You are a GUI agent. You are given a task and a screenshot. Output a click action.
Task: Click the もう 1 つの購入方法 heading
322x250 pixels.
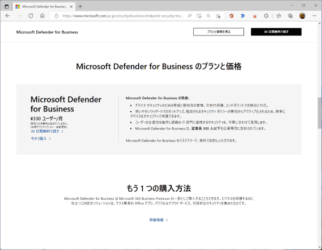coord(159,188)
